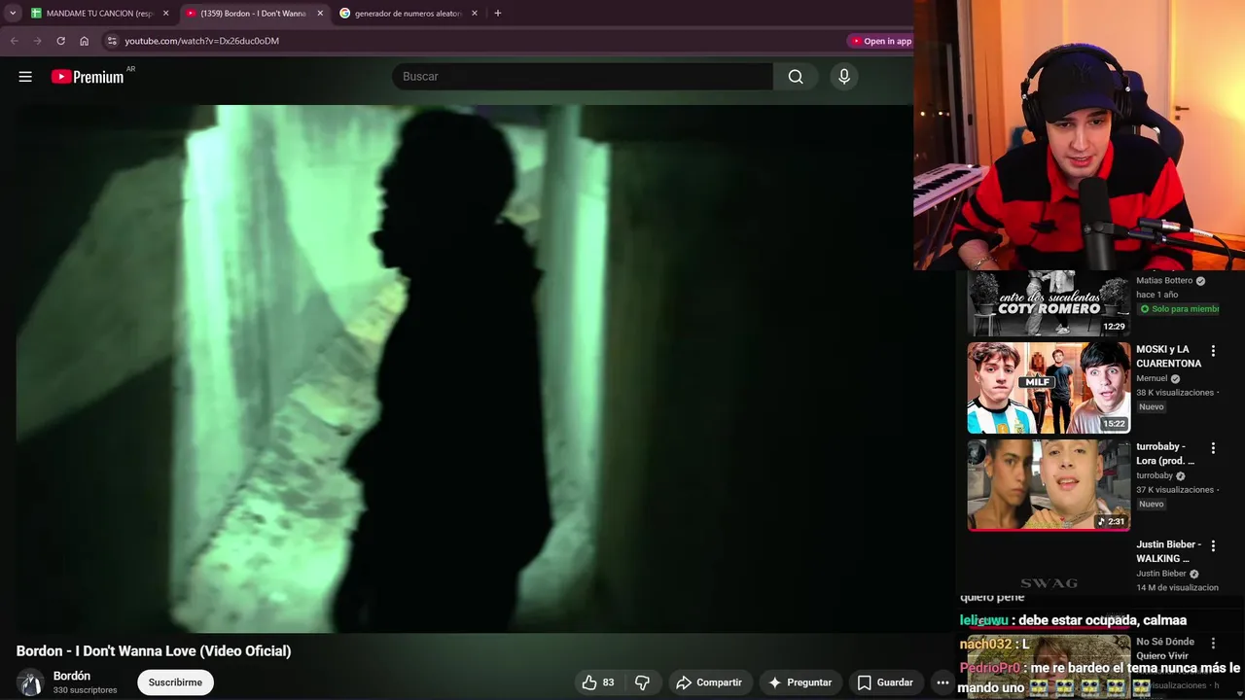Open options for No Sé Dónde video
The width and height of the screenshot is (1245, 700).
[x=1213, y=643]
